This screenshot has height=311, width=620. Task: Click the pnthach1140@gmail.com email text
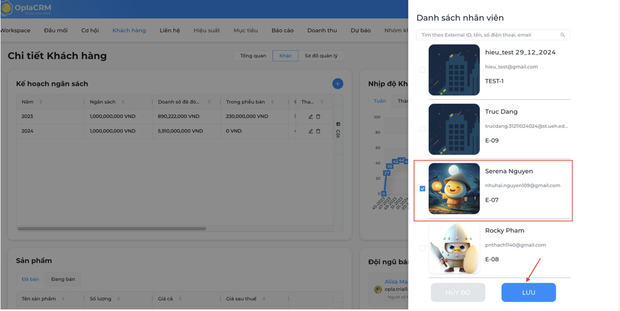pos(515,245)
